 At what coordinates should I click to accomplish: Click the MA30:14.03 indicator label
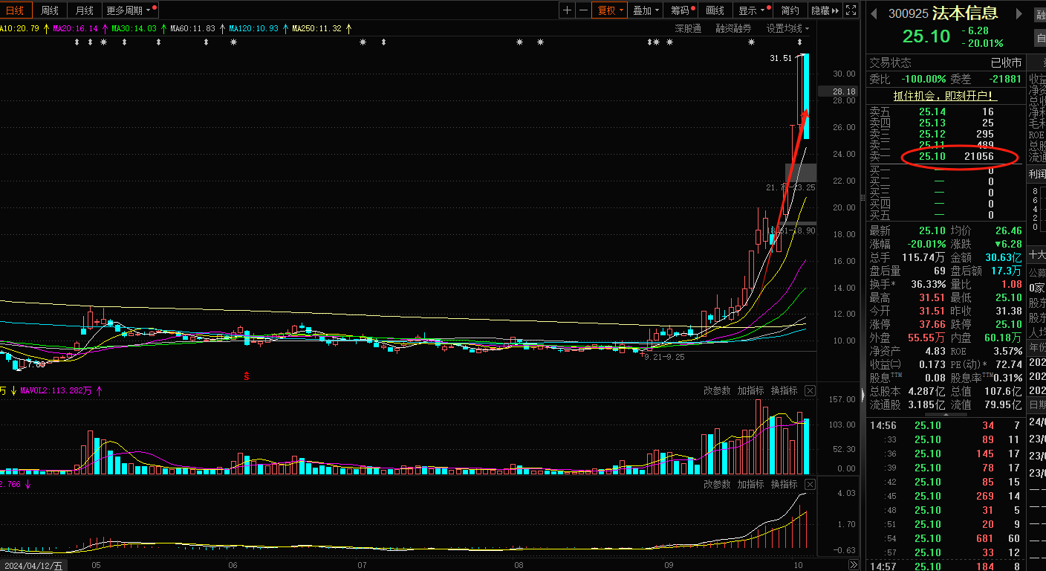point(134,28)
